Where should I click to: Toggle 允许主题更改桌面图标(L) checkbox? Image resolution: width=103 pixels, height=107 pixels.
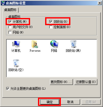pyautogui.click(x=8, y=89)
